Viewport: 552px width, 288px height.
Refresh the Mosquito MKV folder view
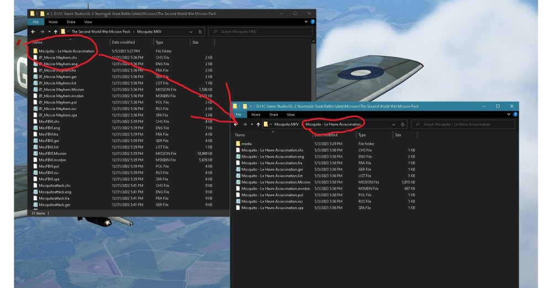200,32
